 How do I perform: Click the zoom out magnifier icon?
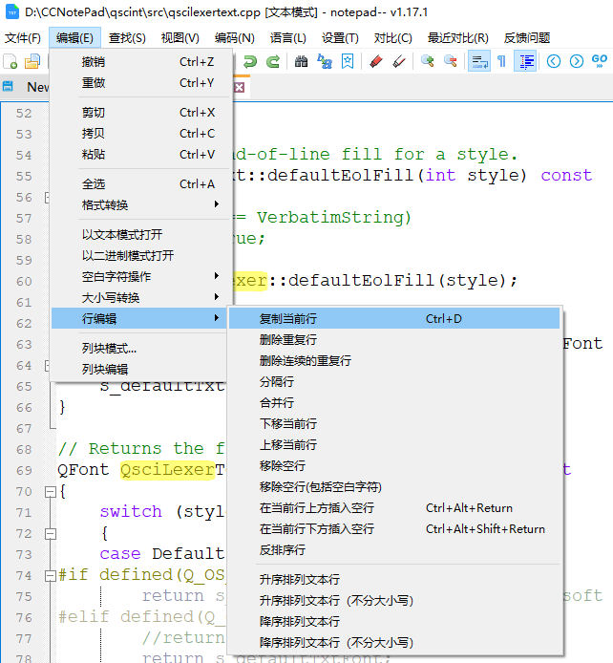pos(451,61)
